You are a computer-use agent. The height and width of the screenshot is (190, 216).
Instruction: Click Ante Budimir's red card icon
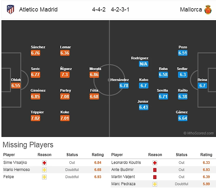pos(154,170)
